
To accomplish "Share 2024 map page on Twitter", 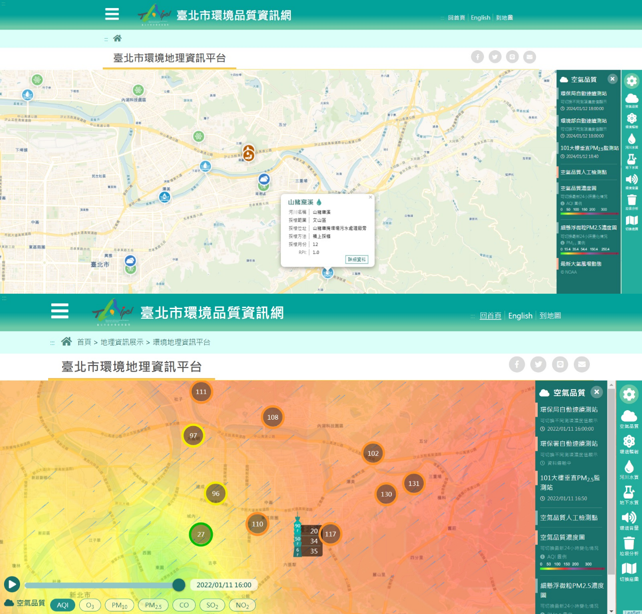I will coord(495,57).
